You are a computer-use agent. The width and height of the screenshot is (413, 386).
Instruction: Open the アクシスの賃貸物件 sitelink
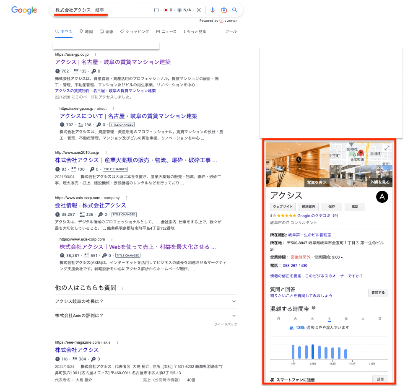pos(72,91)
